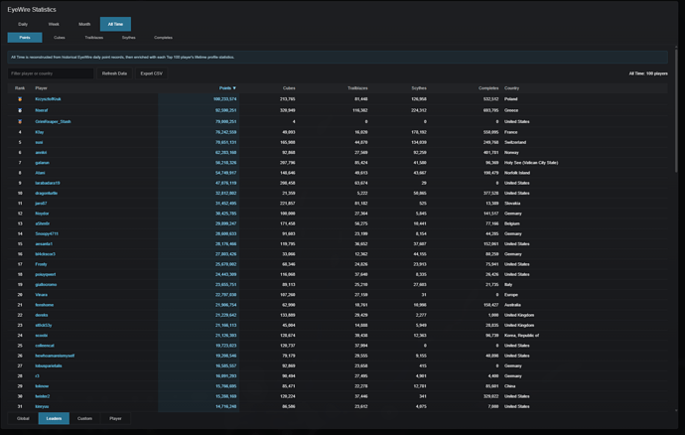The width and height of the screenshot is (685, 435).
Task: Click the Norway country cell
Action: click(511, 153)
